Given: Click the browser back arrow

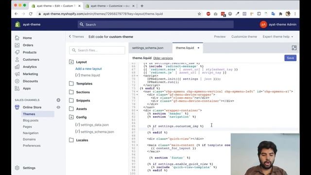Looking at the screenshot, I should click(x=16, y=14).
